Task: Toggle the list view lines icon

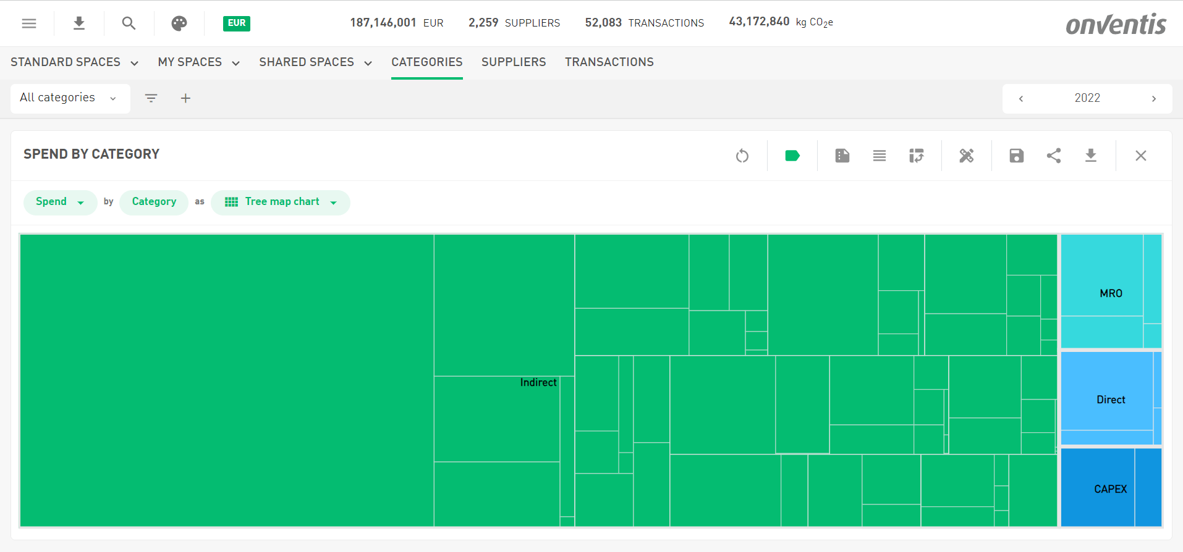Action: (880, 156)
